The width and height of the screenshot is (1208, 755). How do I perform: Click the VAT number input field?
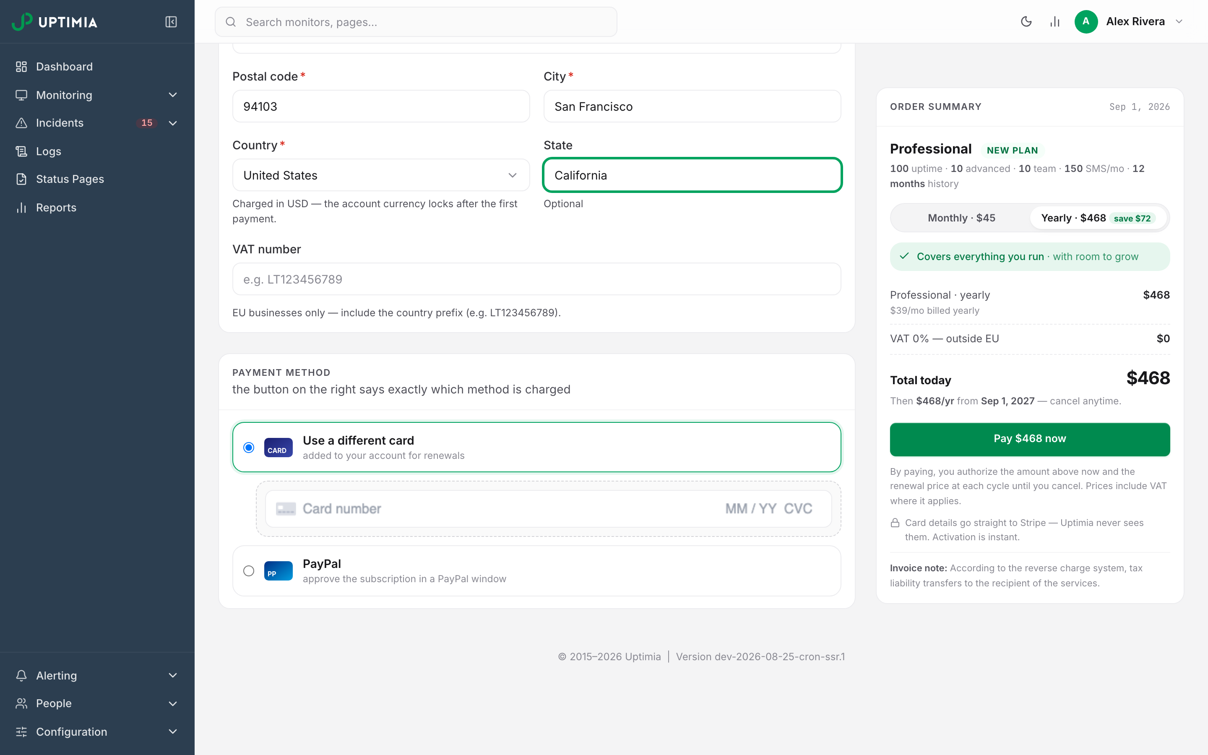click(536, 279)
